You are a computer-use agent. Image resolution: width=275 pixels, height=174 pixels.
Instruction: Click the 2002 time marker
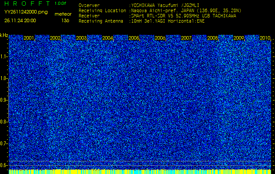click(55, 38)
